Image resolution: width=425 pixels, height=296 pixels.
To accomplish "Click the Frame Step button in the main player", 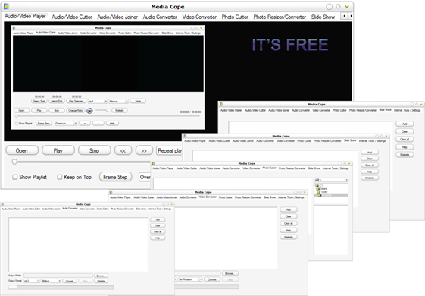I will [x=115, y=177].
